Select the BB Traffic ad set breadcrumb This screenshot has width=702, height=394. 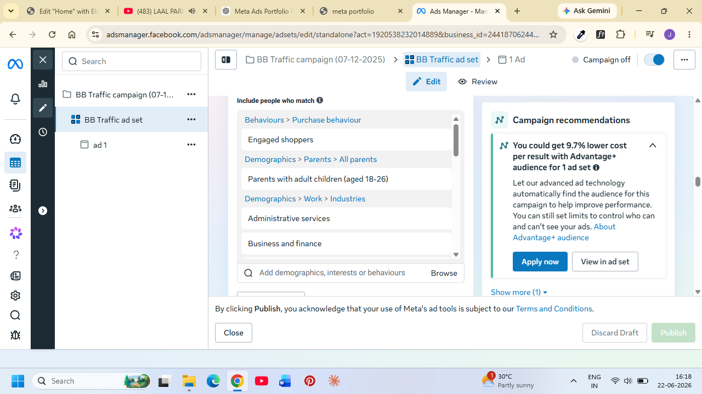441,60
